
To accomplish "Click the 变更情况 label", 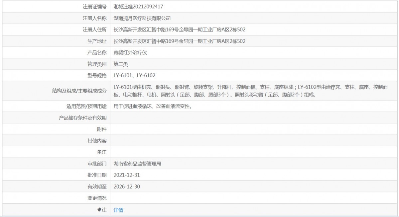I will tap(97, 198).
